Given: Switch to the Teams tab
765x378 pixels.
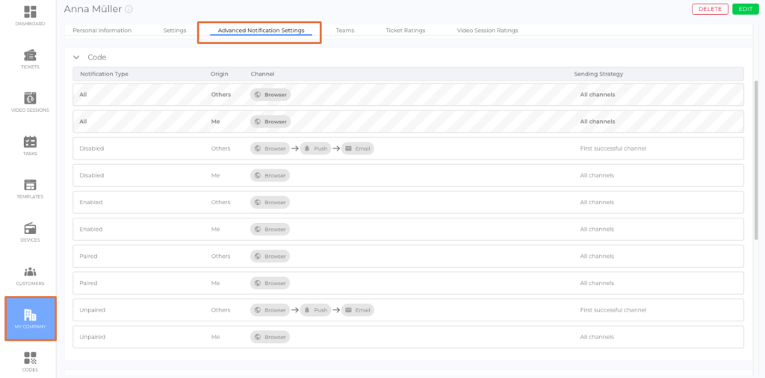Looking at the screenshot, I should coord(344,31).
